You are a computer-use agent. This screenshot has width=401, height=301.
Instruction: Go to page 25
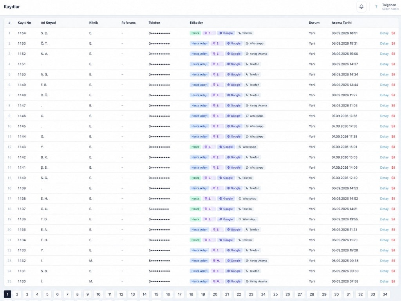(x=275, y=294)
